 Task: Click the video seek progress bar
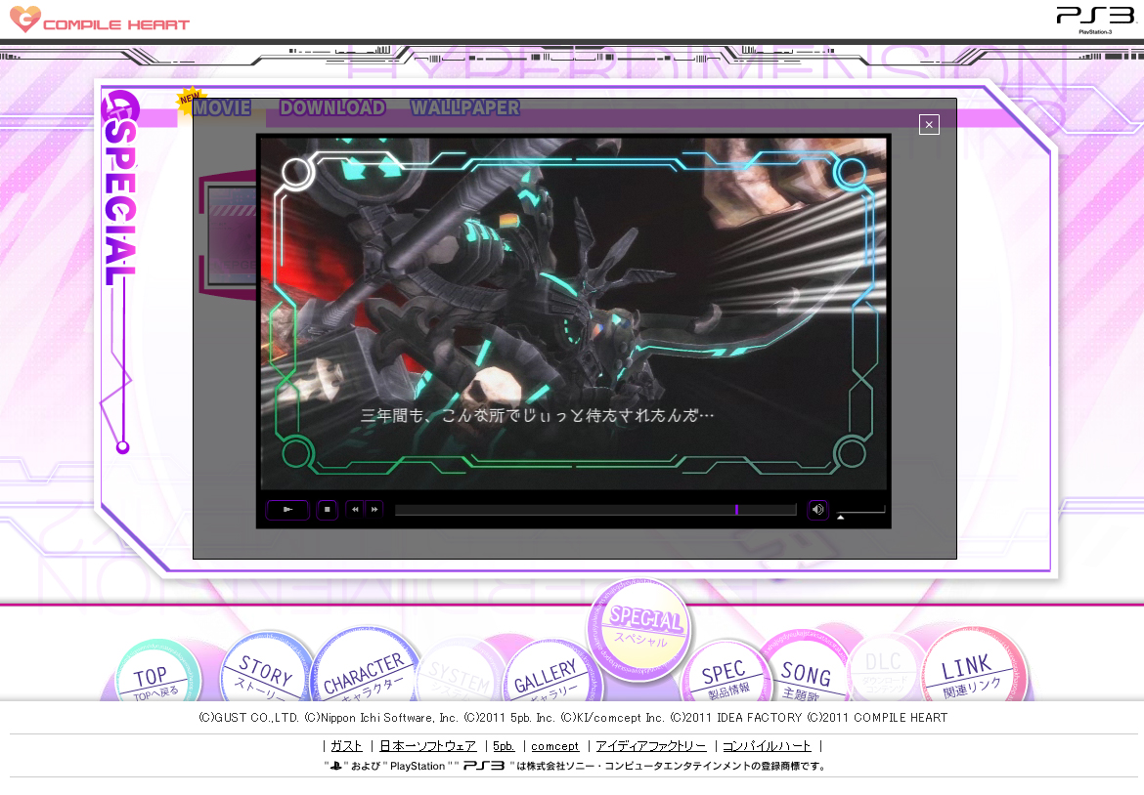(595, 510)
